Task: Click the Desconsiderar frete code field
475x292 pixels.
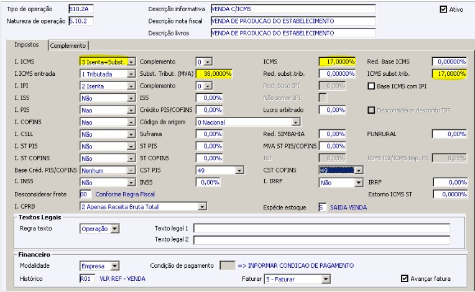Action: pos(85,194)
